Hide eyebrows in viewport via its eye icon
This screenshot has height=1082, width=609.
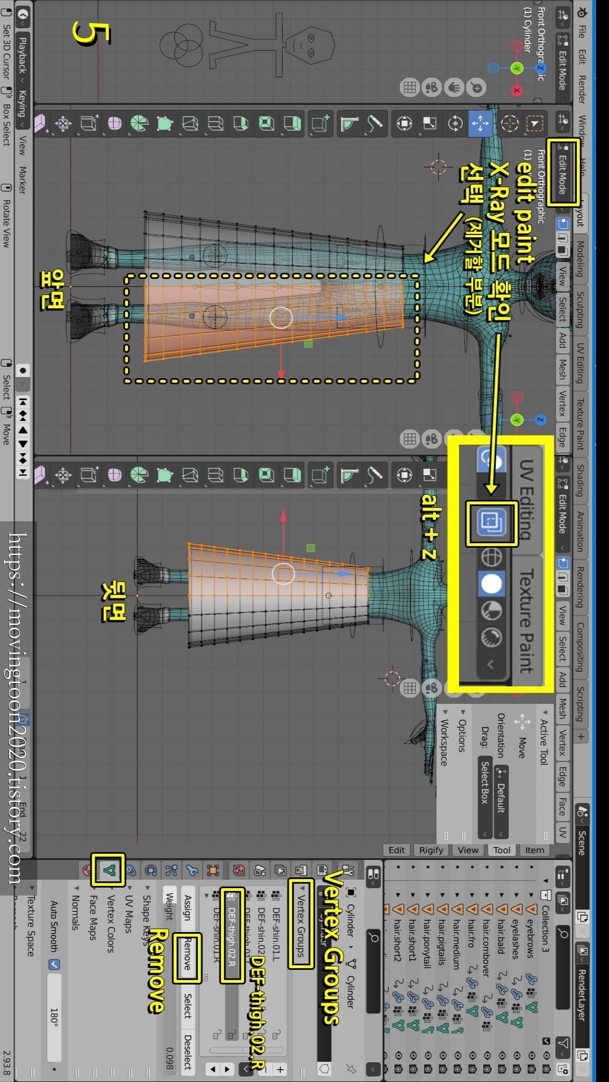coord(531,1055)
